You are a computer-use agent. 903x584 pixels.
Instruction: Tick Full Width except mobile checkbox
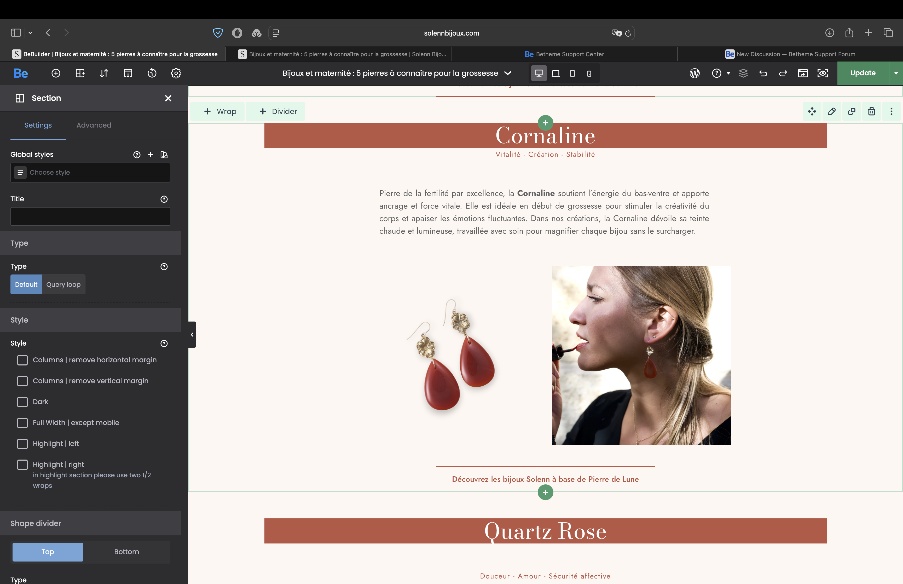22,422
